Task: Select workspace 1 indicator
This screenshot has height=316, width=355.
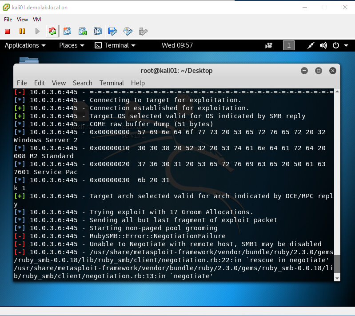Action: pyautogui.click(x=289, y=45)
